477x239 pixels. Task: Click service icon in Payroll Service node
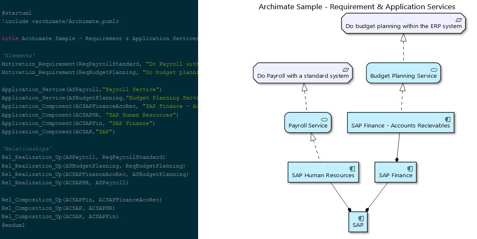point(324,119)
